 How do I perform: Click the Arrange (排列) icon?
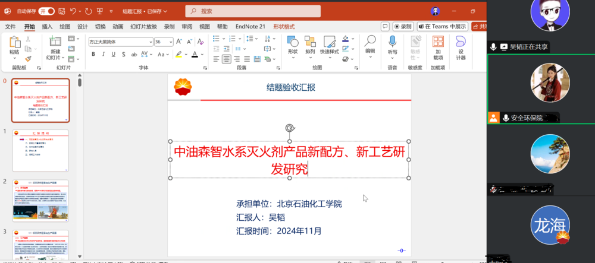coord(310,42)
